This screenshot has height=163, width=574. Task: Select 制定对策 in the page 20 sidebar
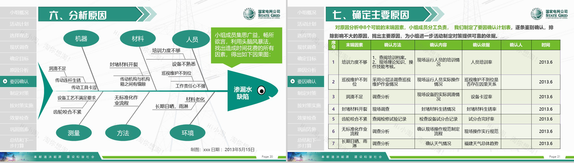point(18,93)
